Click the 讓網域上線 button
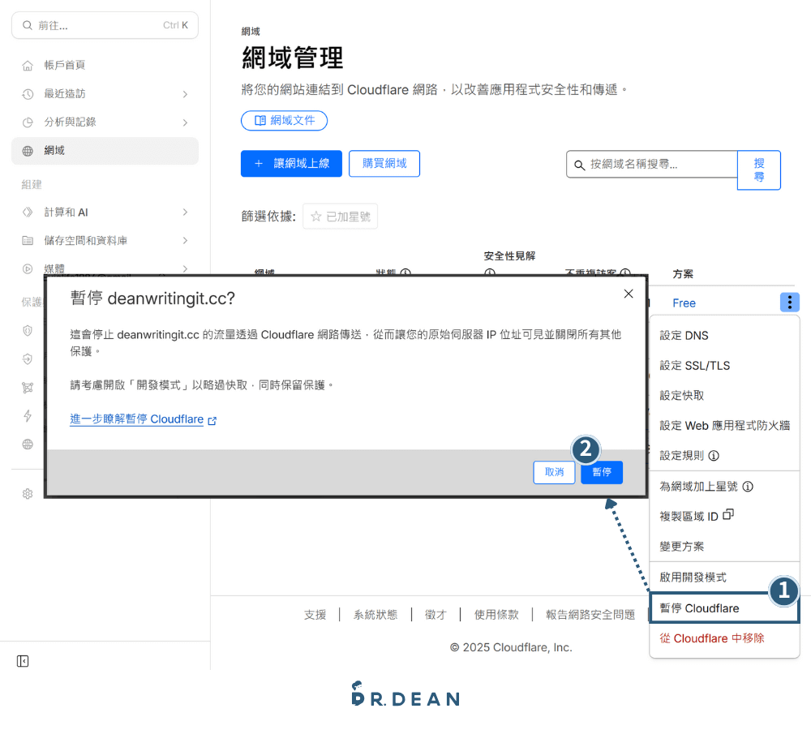Viewport: 811px width, 730px height. point(291,164)
